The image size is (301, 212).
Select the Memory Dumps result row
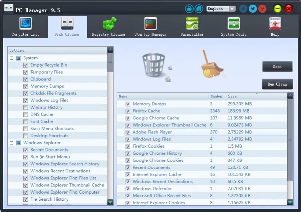click(202, 104)
